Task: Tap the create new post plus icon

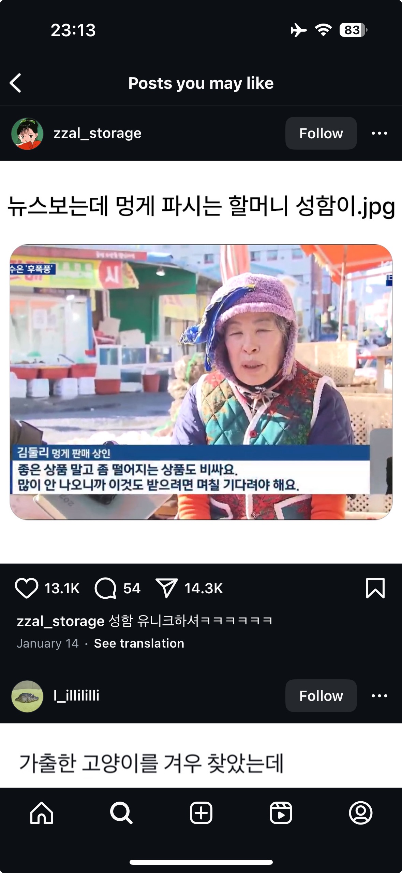Action: pyautogui.click(x=201, y=813)
